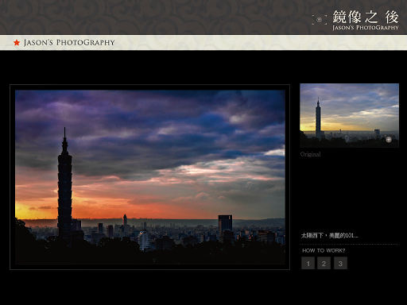
Task: Select step 3 under How To Work
Action: coord(340,263)
